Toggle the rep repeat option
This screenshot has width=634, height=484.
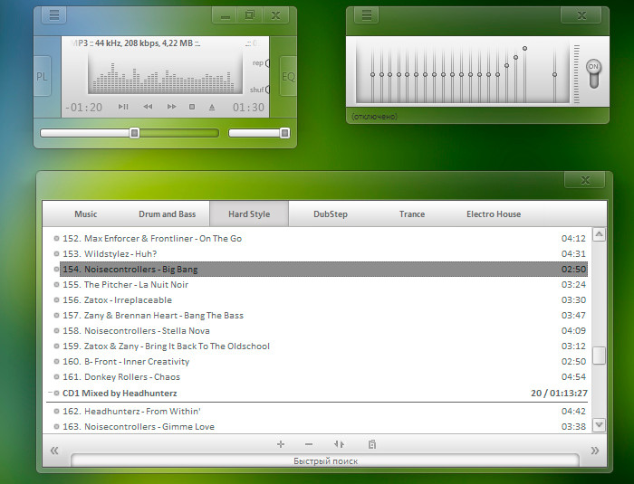tap(261, 63)
